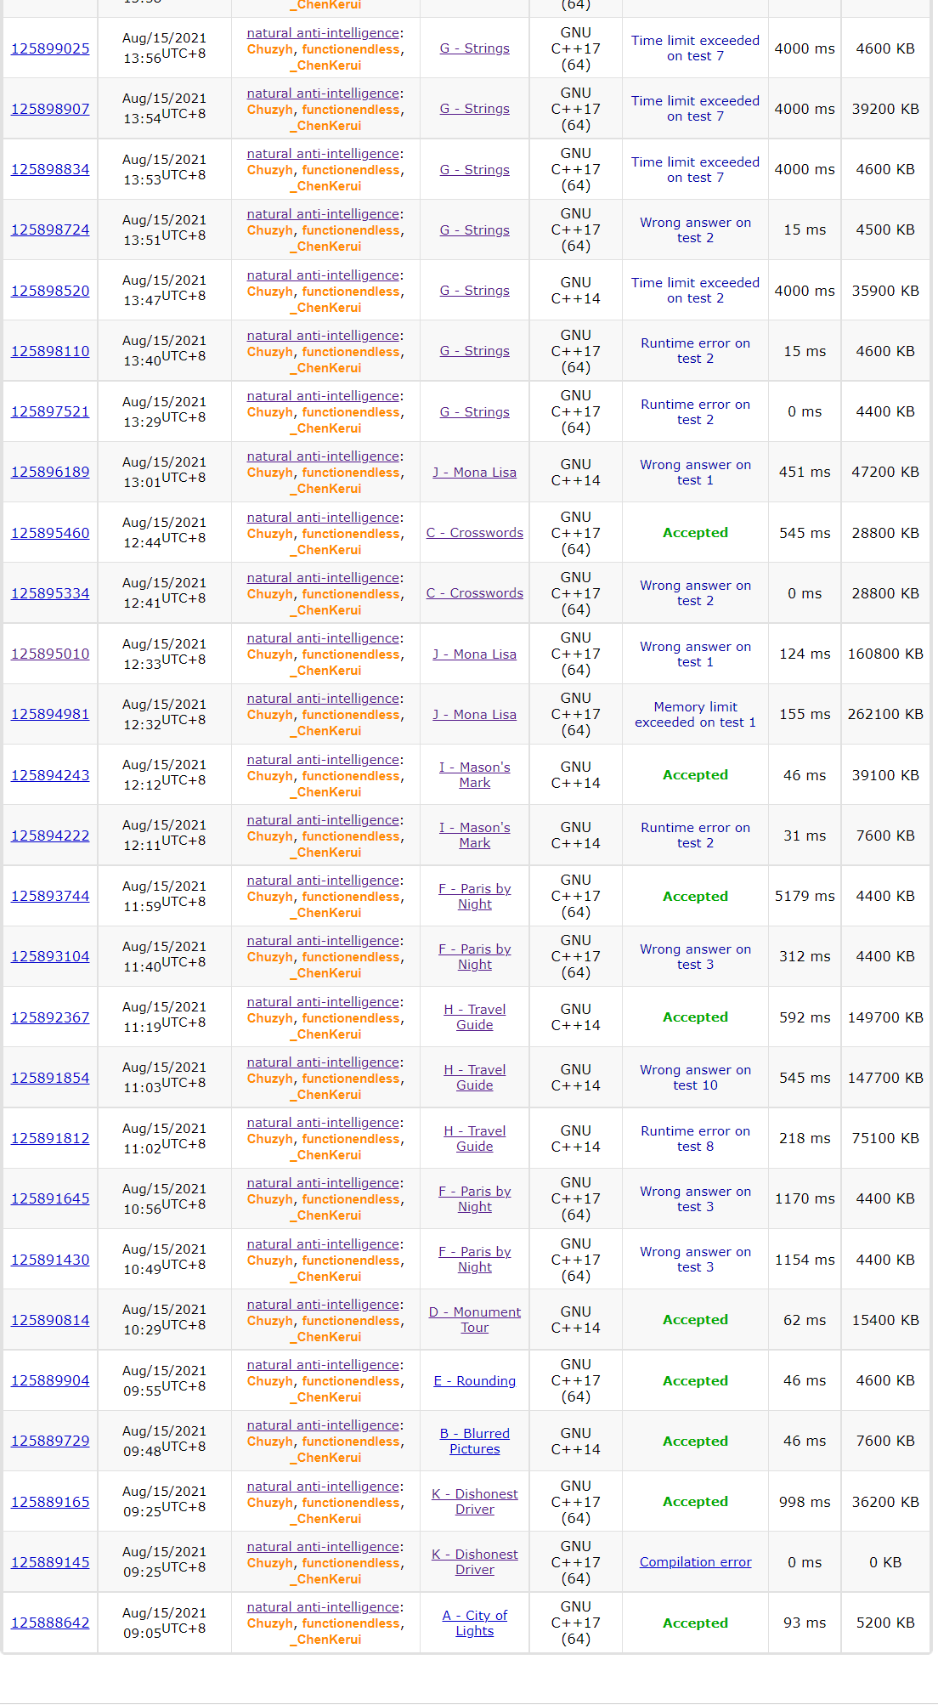Open submission 125891812
The height and width of the screenshot is (1705, 938).
pyautogui.click(x=50, y=1138)
